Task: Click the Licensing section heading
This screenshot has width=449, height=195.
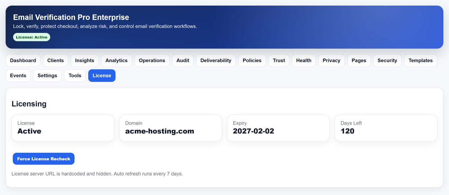Action: (x=29, y=104)
